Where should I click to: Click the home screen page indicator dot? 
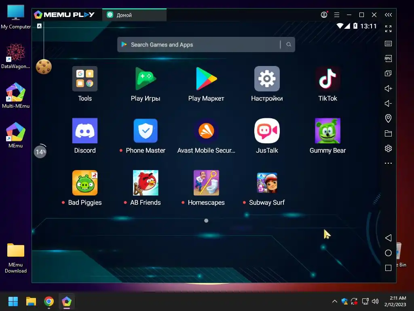tap(206, 221)
